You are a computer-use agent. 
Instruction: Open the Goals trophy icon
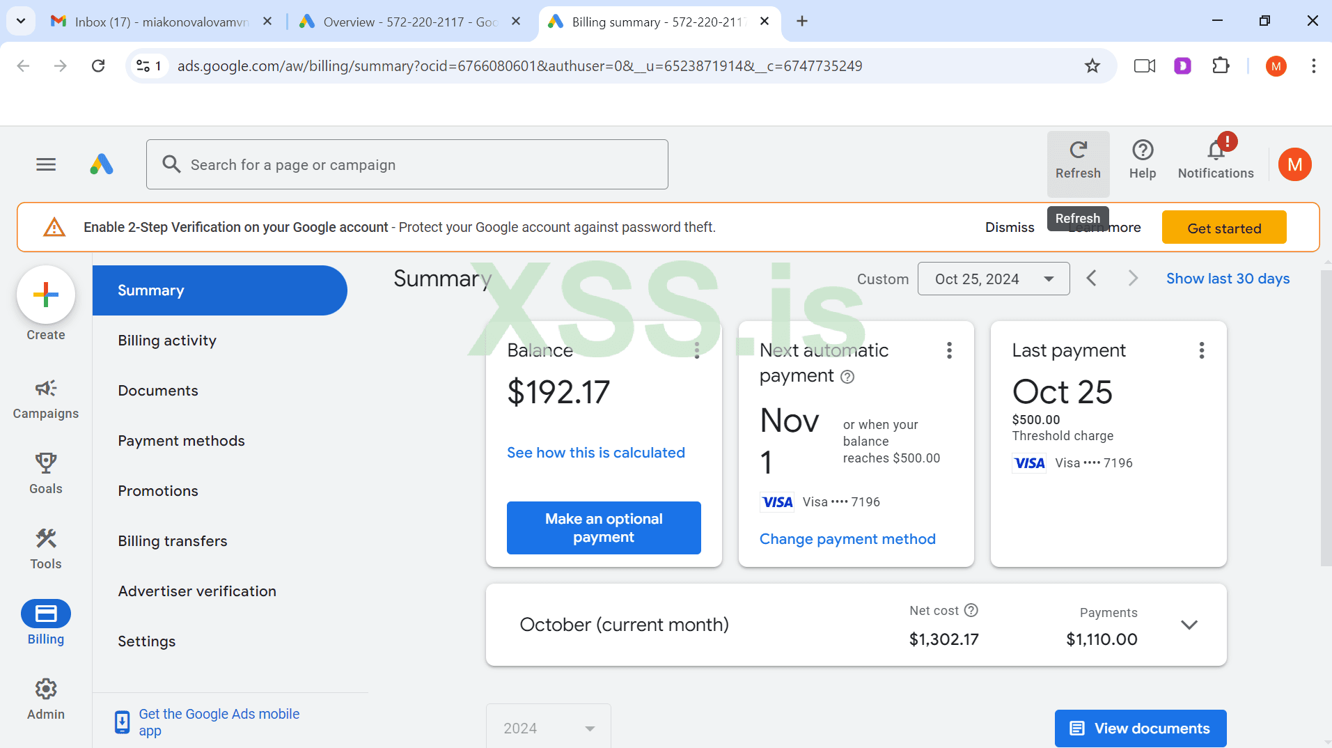(x=46, y=463)
